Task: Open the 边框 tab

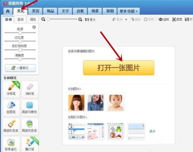Action: pos(80,11)
